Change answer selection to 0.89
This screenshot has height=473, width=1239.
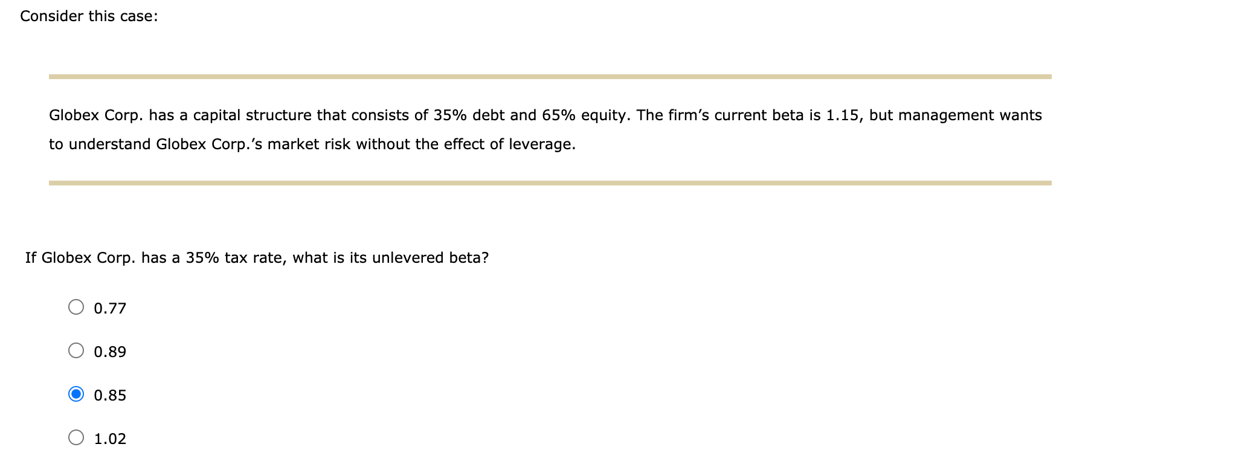(77, 350)
